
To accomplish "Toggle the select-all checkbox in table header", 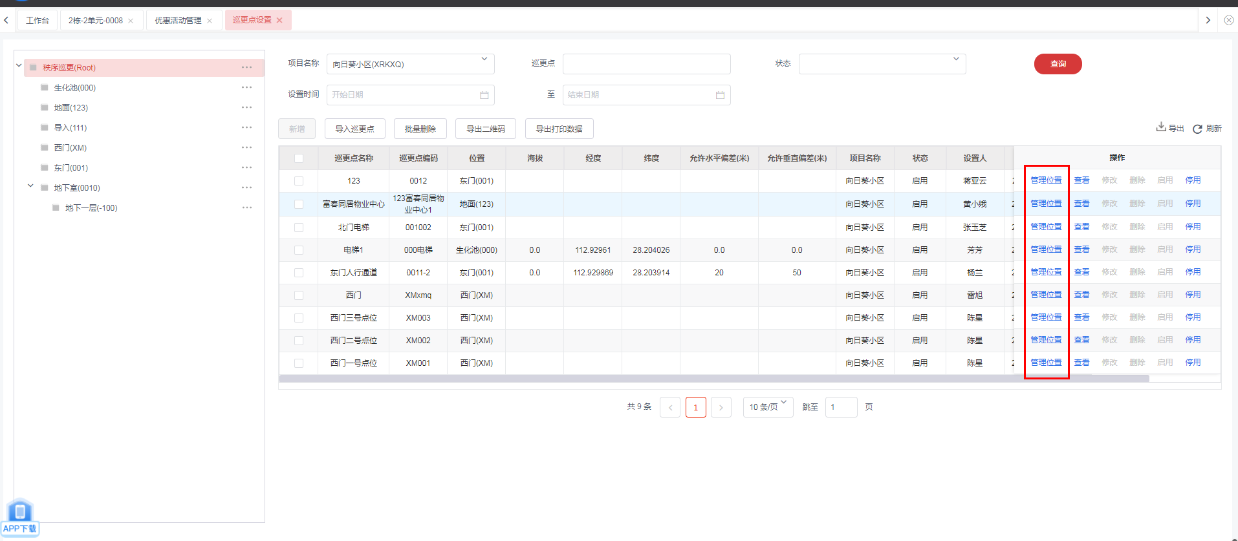I will [299, 158].
